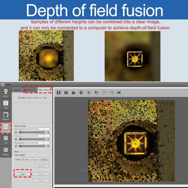Click the fused microscope image in viewer

(132, 141)
